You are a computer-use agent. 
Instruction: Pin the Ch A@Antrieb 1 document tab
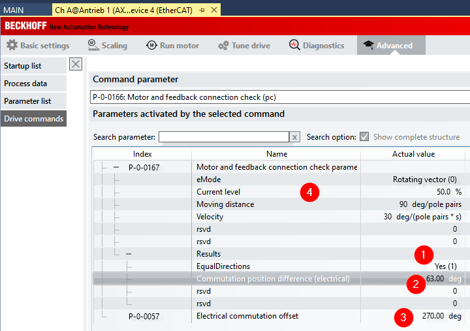coord(203,10)
